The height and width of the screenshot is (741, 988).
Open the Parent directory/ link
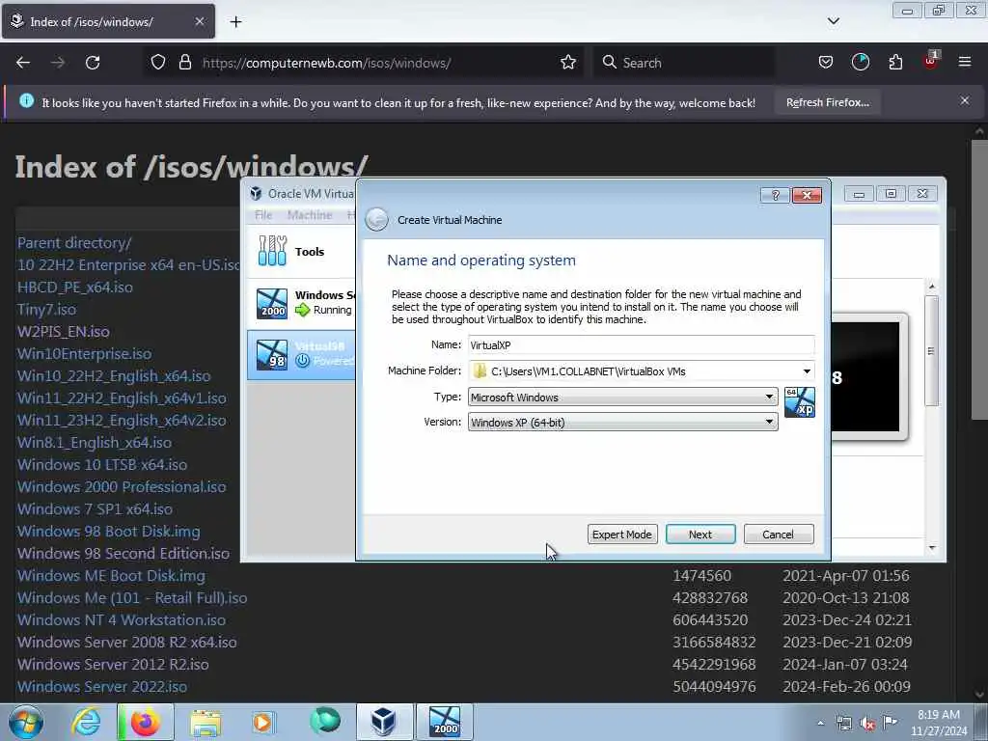[74, 242]
